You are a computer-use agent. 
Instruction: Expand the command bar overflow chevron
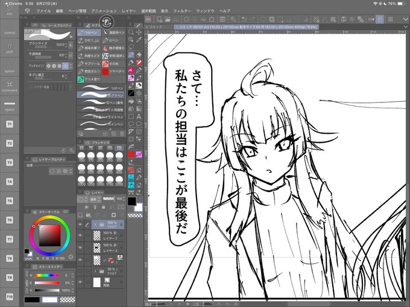click(x=405, y=19)
